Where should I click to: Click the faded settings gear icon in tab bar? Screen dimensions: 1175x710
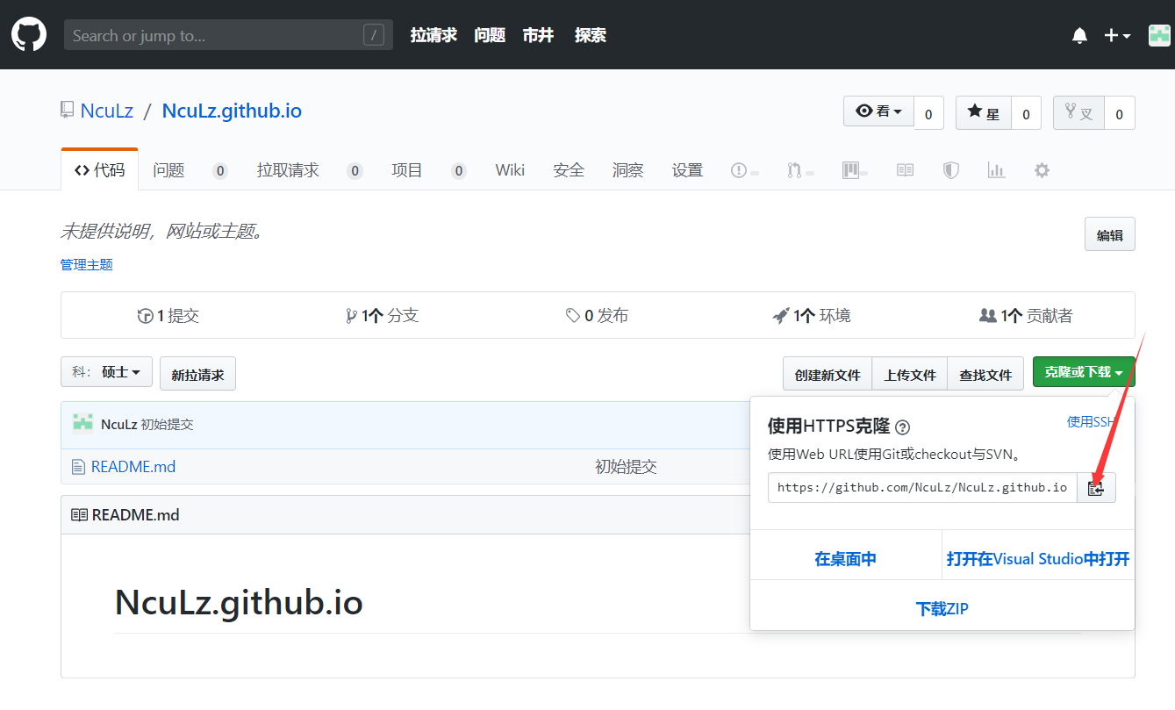pos(1042,170)
